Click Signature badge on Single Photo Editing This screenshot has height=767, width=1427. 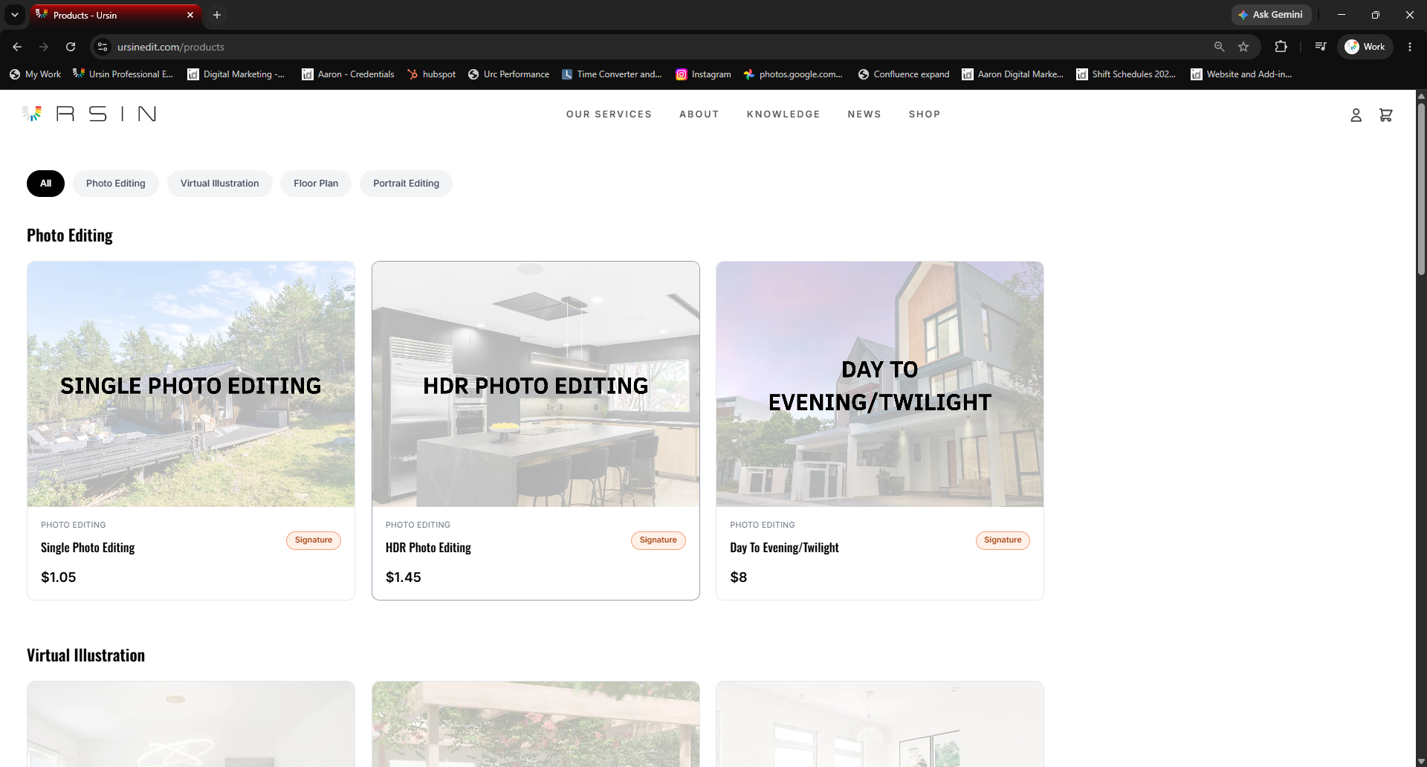point(314,540)
